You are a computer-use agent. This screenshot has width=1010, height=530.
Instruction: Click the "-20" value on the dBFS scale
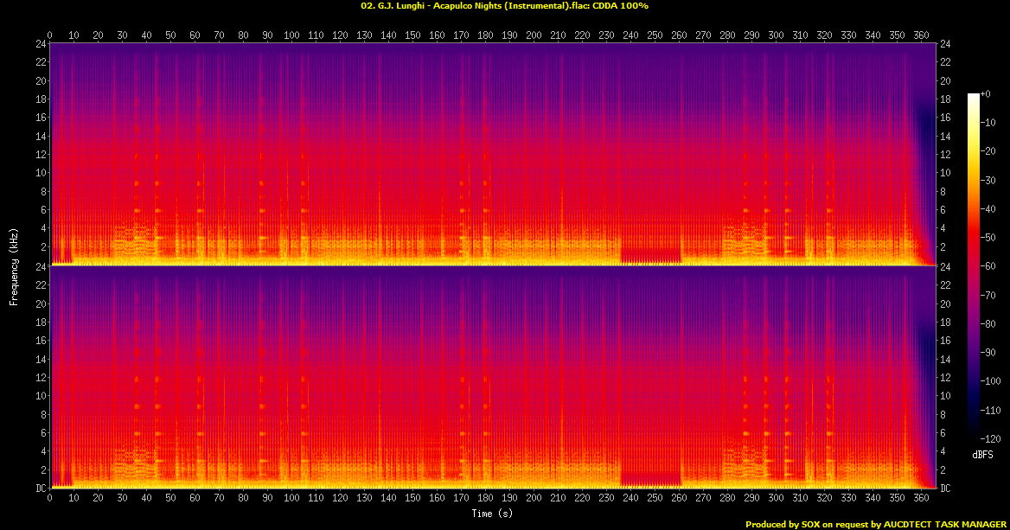[x=988, y=151]
